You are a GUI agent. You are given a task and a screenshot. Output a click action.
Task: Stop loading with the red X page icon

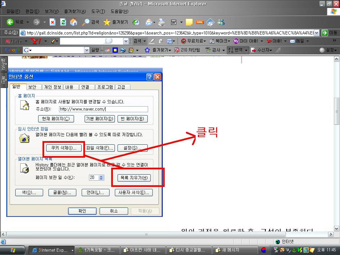click(52, 22)
